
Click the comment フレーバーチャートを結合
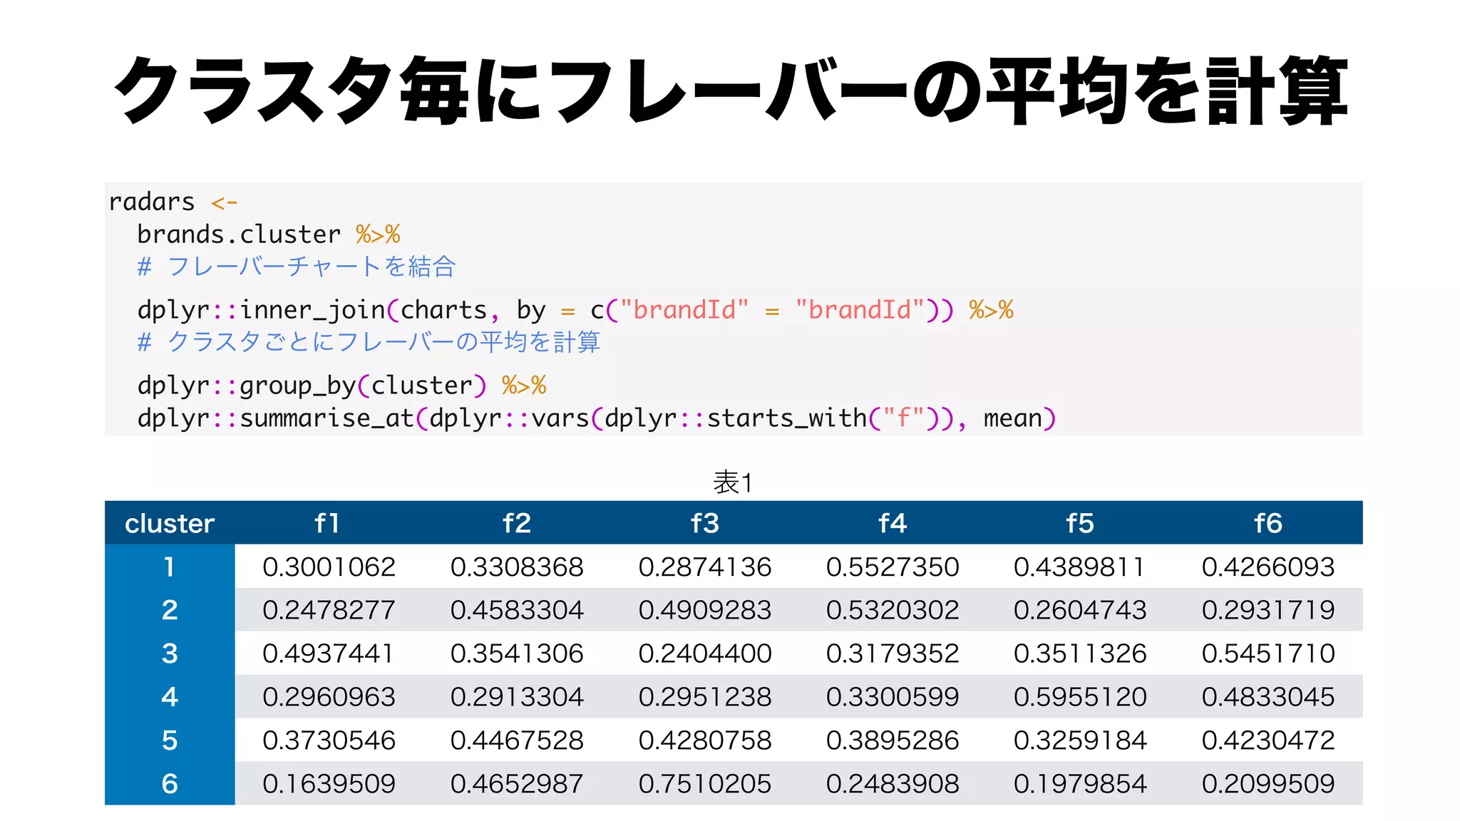pos(297,267)
